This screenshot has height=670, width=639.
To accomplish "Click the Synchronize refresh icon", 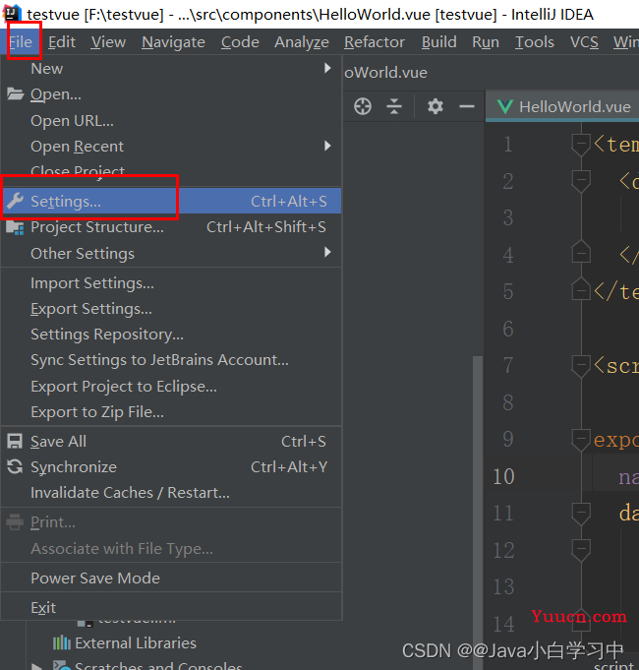I will (x=15, y=467).
